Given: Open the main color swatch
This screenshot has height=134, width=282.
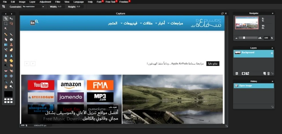Looking at the screenshot, I should click(9, 94).
